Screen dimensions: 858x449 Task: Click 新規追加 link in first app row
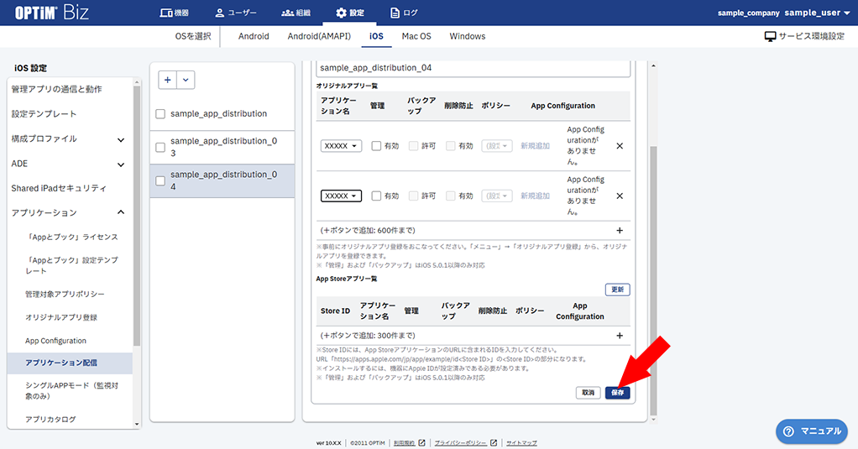coord(535,146)
